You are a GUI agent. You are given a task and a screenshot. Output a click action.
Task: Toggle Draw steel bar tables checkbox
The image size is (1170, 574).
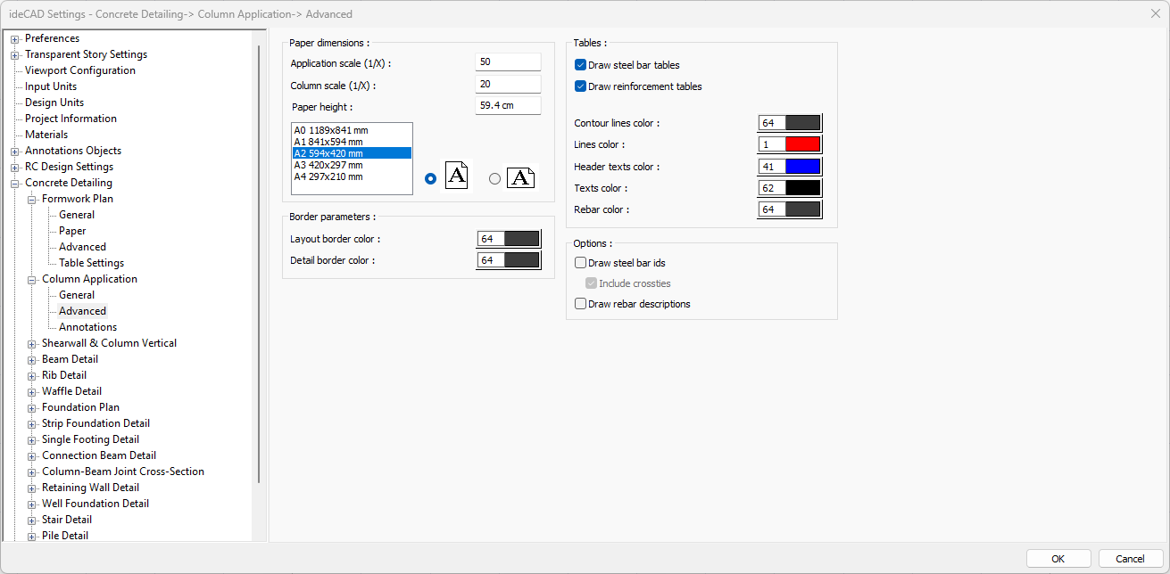(581, 65)
